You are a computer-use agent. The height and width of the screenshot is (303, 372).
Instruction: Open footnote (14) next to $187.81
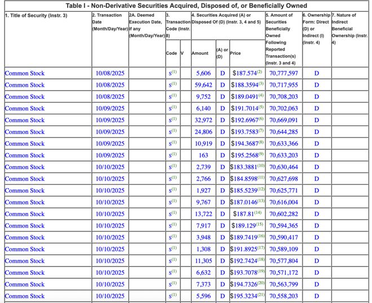point(258,212)
